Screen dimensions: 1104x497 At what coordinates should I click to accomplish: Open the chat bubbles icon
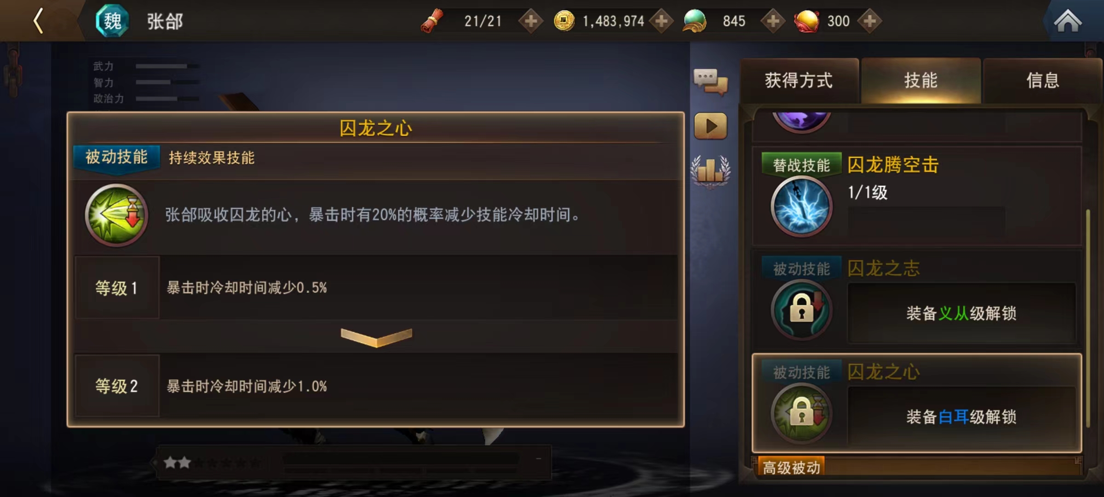coord(710,81)
